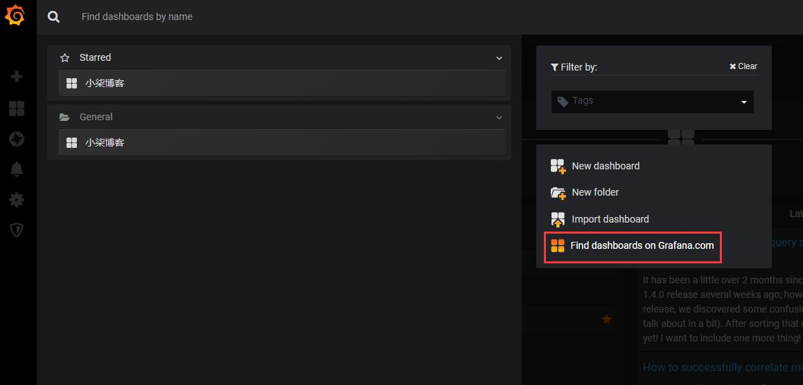The height and width of the screenshot is (385, 803).
Task: Open the Tags filter dropdown
Action: [x=653, y=102]
